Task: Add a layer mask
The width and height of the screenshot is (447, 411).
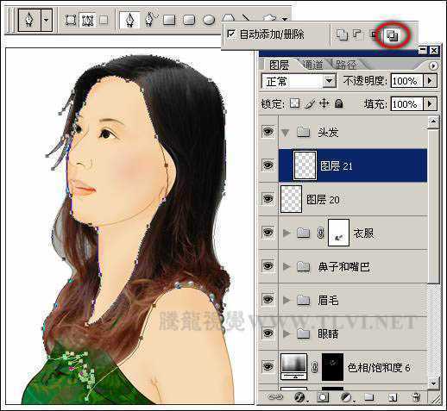Action: pyautogui.click(x=323, y=397)
